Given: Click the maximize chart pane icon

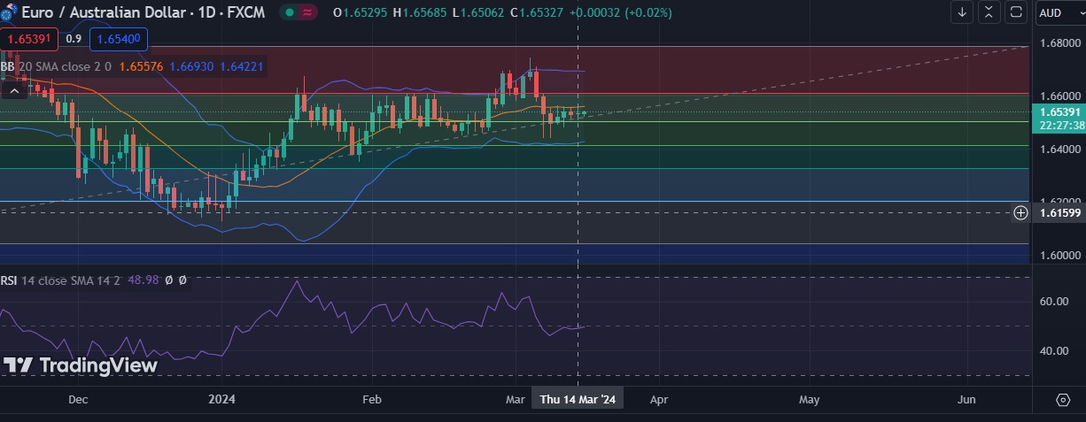Looking at the screenshot, I should (x=1017, y=13).
